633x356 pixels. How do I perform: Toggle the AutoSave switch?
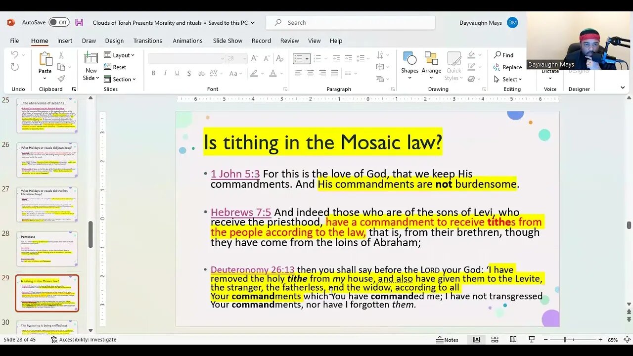click(x=59, y=22)
